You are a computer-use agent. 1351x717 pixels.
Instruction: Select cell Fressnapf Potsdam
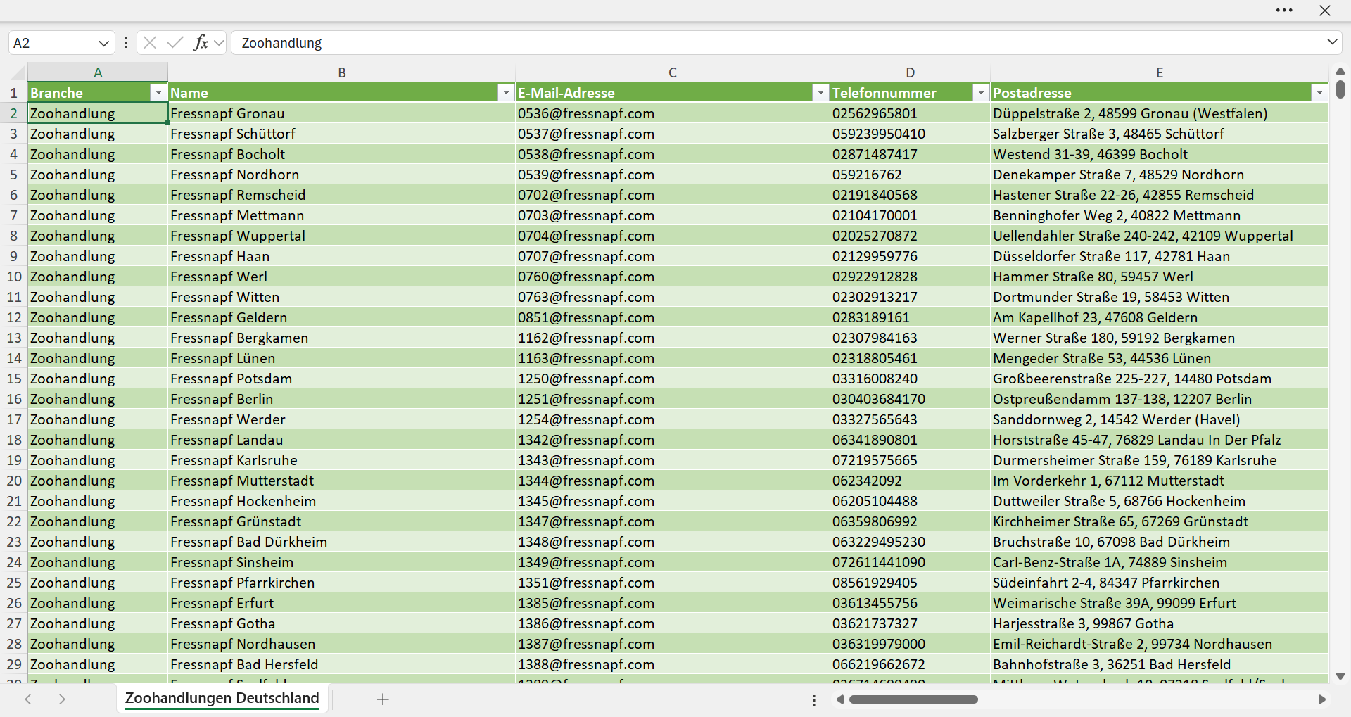[x=342, y=379]
